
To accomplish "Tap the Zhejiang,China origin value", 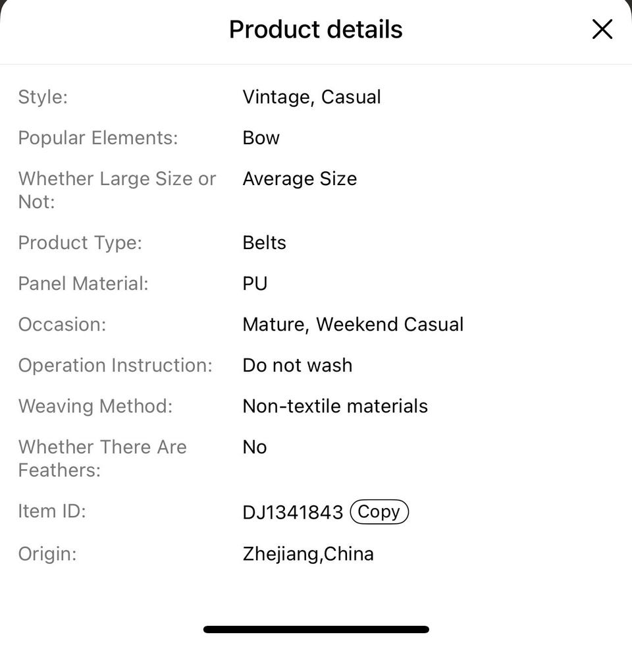I will point(308,553).
